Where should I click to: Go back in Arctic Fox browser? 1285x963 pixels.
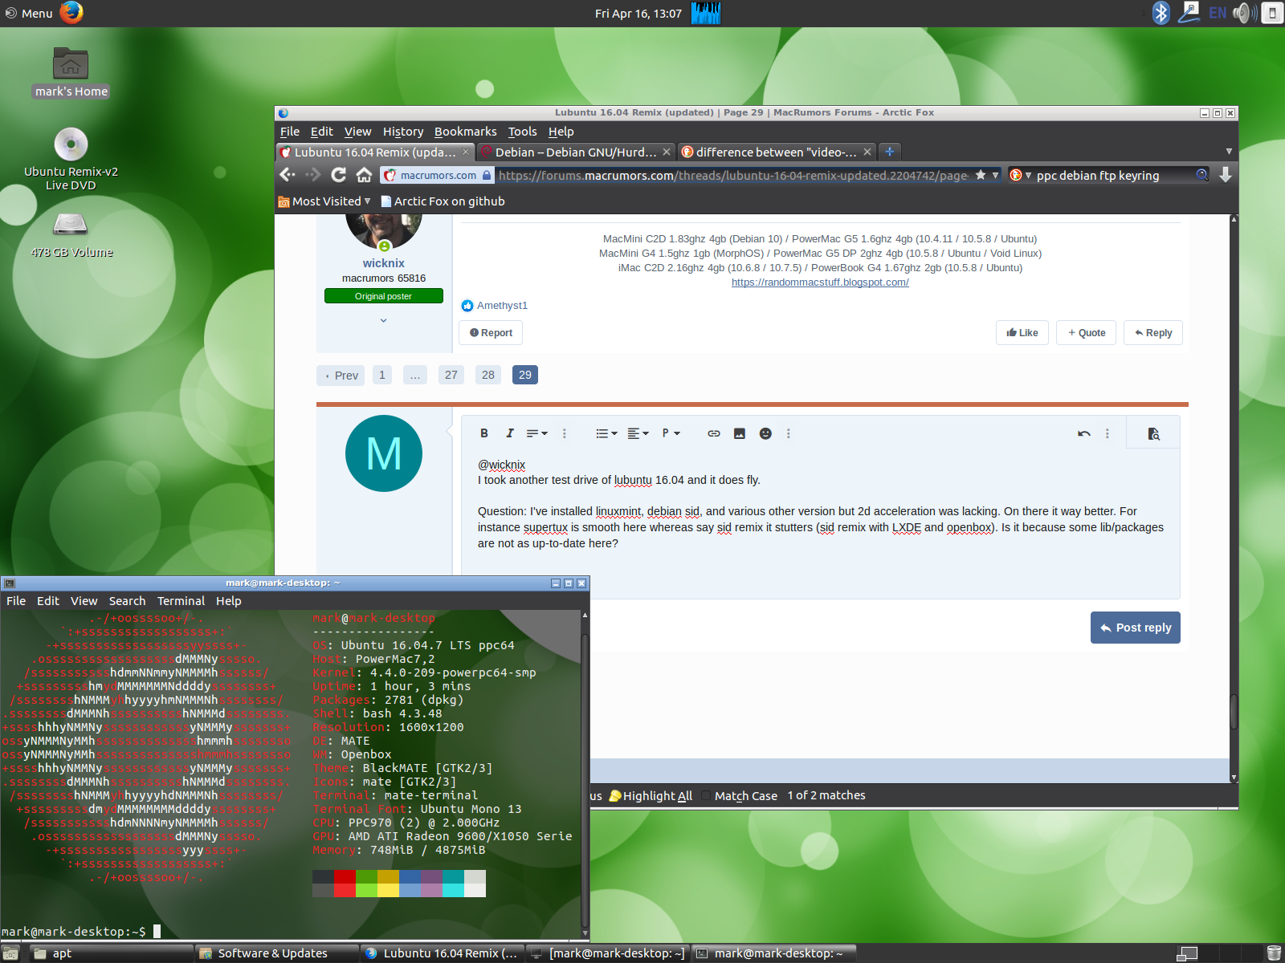click(x=288, y=175)
